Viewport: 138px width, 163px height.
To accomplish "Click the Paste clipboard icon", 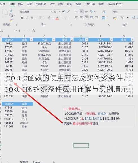I will tap(5, 12).
